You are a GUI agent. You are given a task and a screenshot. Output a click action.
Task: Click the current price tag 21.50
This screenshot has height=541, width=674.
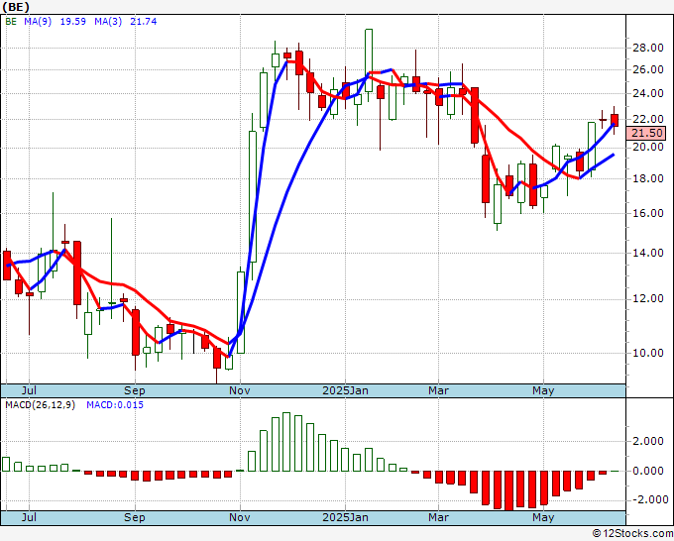(x=646, y=133)
